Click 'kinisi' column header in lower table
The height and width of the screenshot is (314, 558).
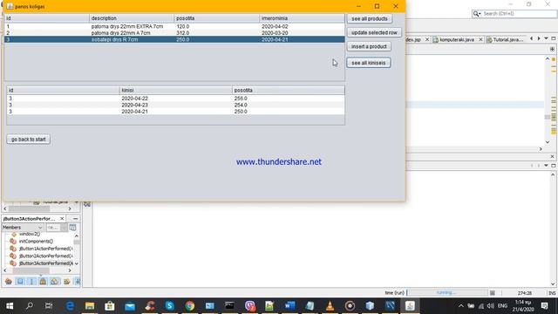176,91
